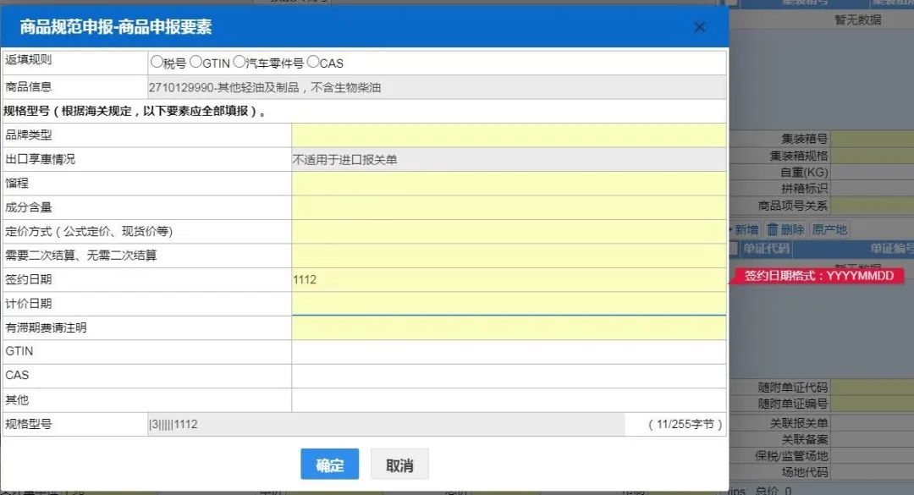Image resolution: width=914 pixels, height=495 pixels.
Task: Open the 品牌类型 field
Action: [509, 135]
